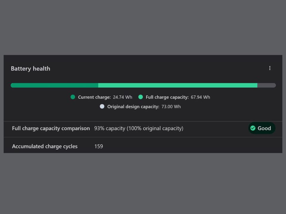Click the Current charge label

click(x=94, y=97)
